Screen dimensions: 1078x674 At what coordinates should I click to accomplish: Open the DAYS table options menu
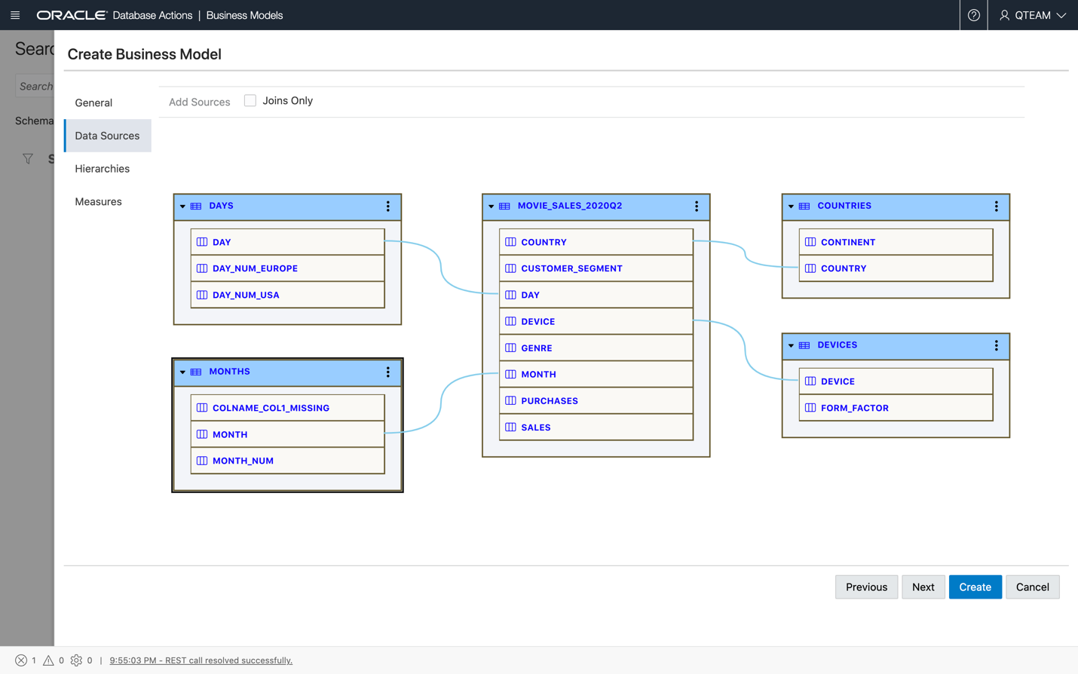pos(388,207)
